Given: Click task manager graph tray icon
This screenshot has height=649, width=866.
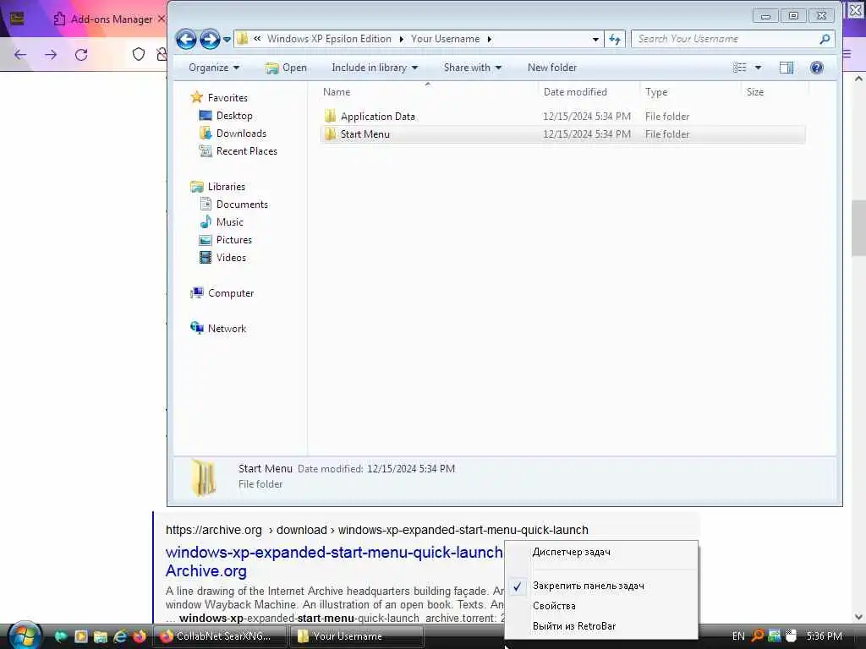Looking at the screenshot, I should pos(775,635).
